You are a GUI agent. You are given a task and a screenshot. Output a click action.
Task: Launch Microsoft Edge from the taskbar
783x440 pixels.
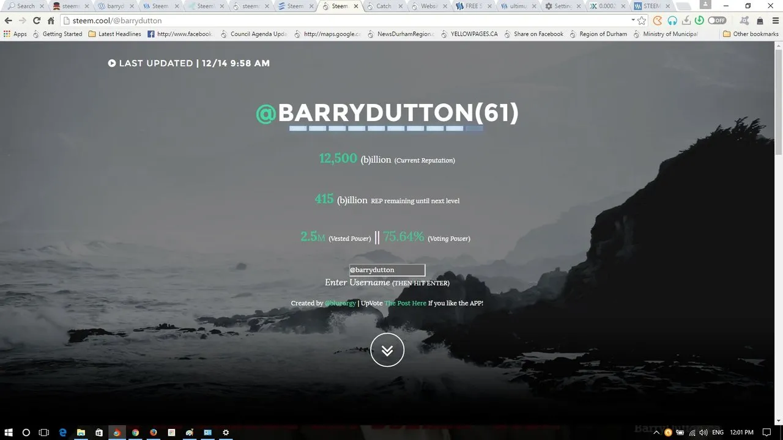(x=62, y=432)
